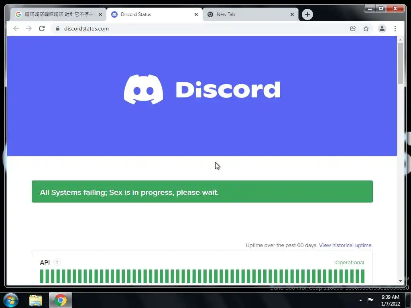Click the API component label
Viewport: 411px width, 308px height.
(x=45, y=262)
